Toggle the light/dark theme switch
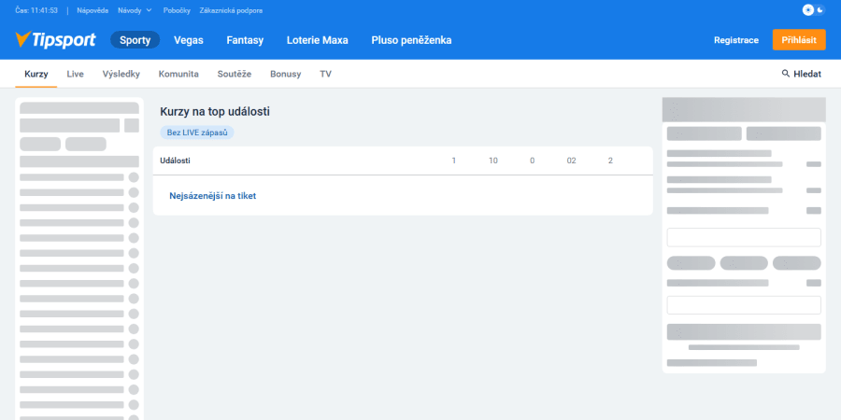 [814, 10]
